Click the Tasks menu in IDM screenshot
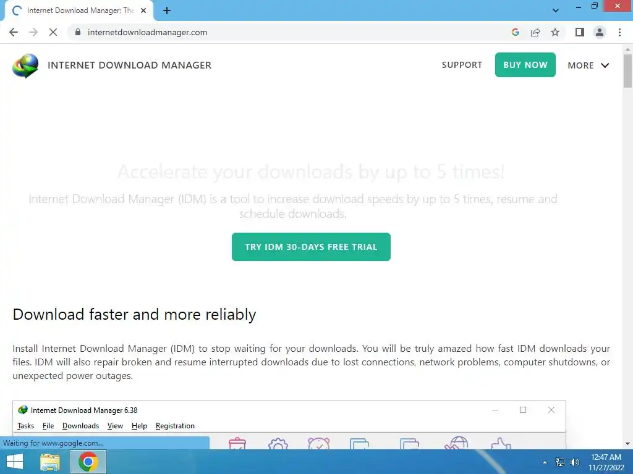Viewport: 633px width, 474px height. point(25,426)
